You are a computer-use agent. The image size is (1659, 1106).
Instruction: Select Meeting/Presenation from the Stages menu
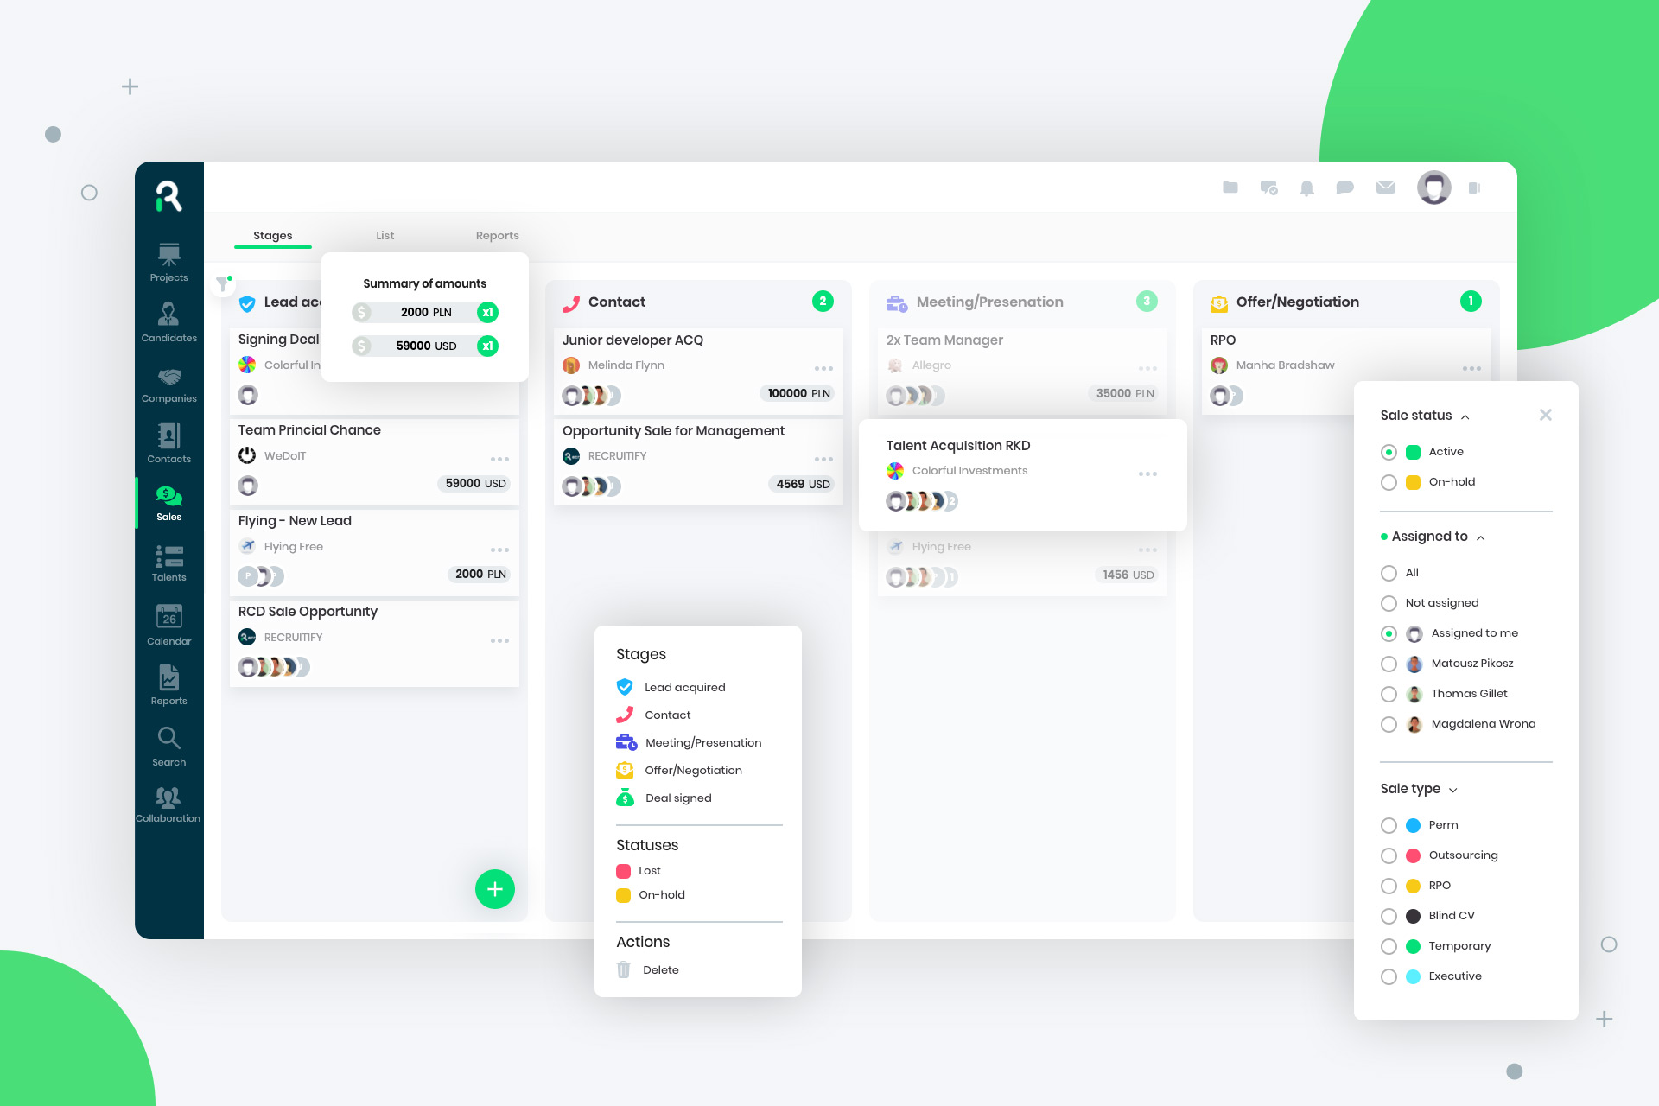click(x=703, y=741)
